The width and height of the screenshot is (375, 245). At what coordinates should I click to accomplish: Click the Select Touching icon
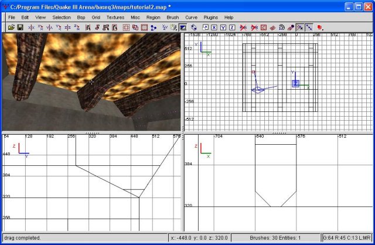coord(97,28)
